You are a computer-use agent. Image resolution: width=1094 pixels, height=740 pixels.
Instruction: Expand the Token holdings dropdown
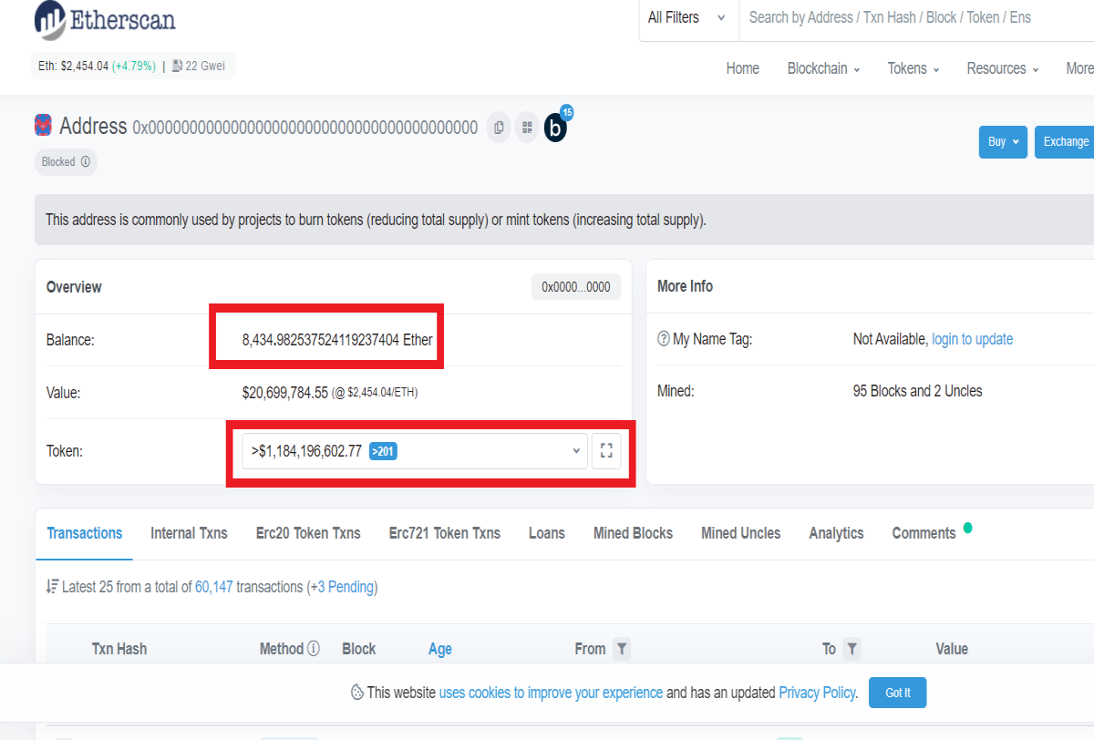(413, 451)
